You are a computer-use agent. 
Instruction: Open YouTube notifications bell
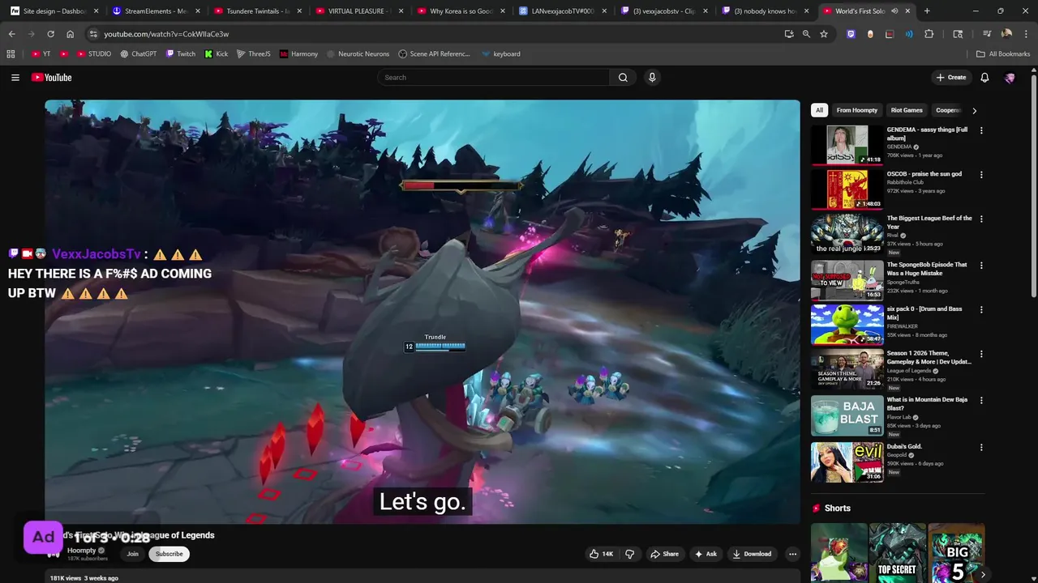coord(984,78)
